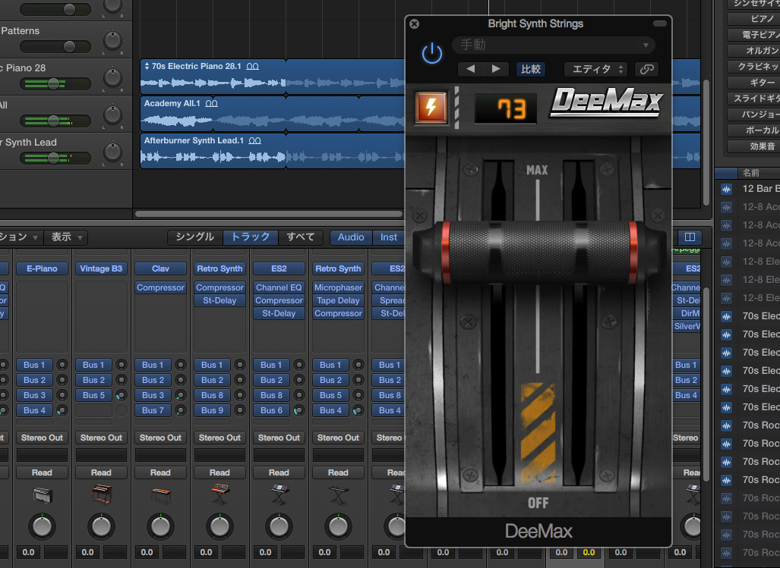Select the Academy All.1 region name

click(172, 103)
